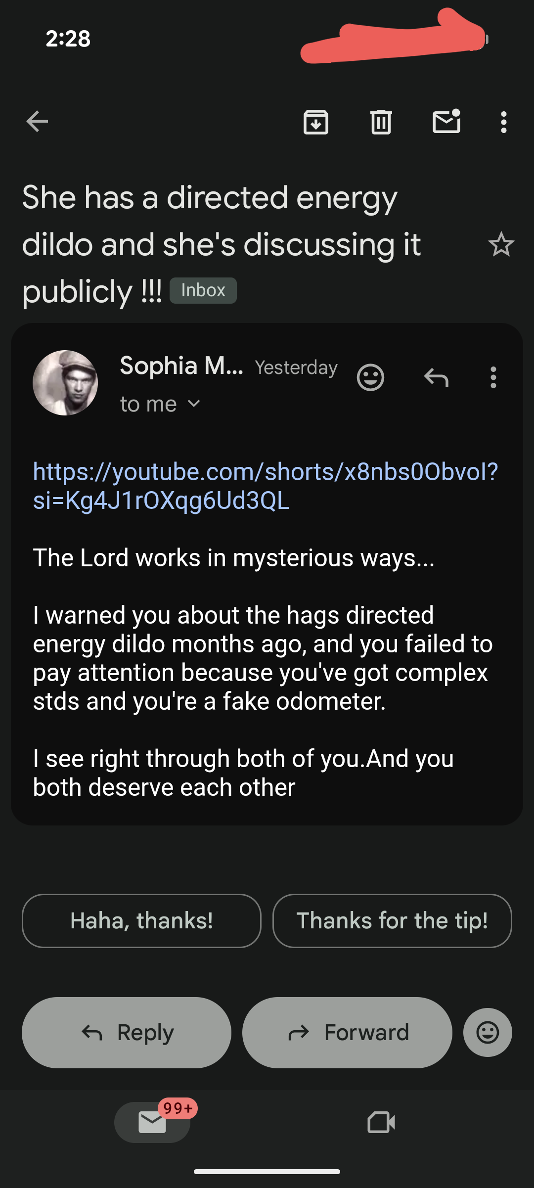
Task: Tap the Inbox label chip
Action: tap(203, 290)
